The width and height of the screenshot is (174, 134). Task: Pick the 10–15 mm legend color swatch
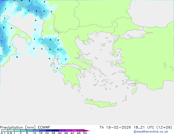tap(36, 130)
